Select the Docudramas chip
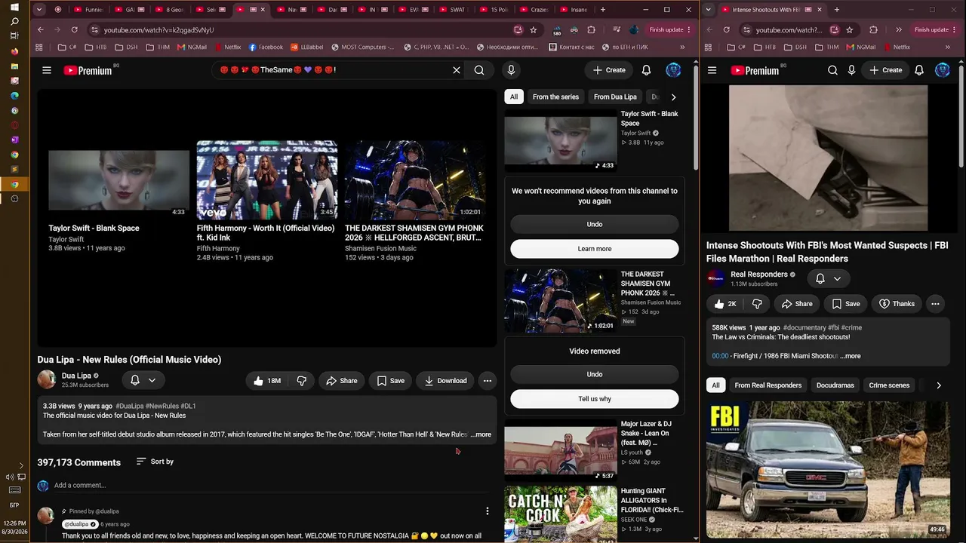Image resolution: width=966 pixels, height=543 pixels. (x=835, y=385)
